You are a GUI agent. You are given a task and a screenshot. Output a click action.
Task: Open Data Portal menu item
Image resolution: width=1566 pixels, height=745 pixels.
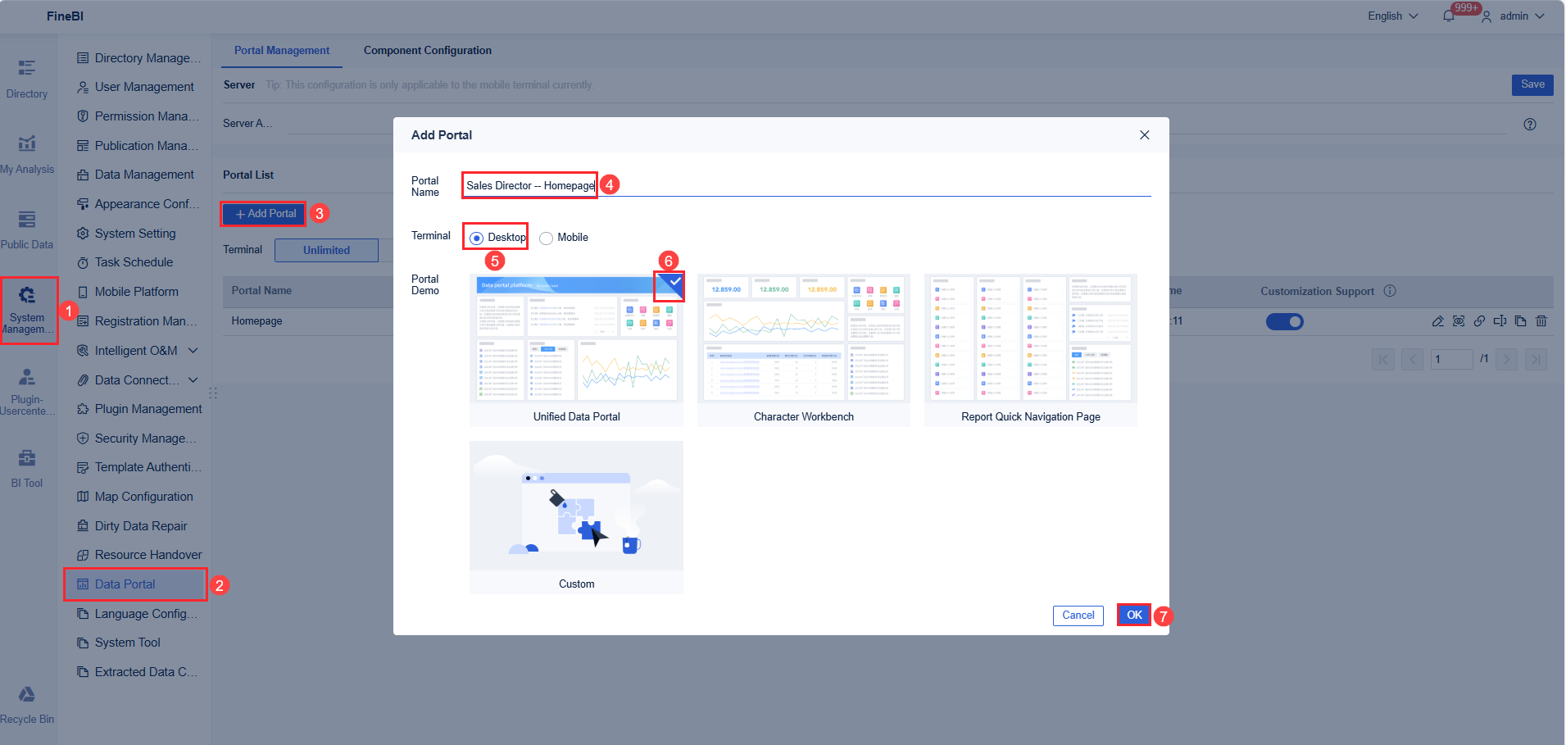point(135,584)
